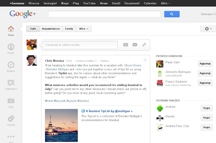Click the Pubblico visibility label
216x143 pixels.
click(x=105, y=61)
